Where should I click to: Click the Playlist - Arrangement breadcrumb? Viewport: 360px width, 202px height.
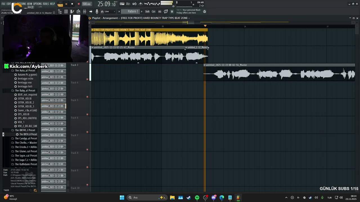coord(105,18)
